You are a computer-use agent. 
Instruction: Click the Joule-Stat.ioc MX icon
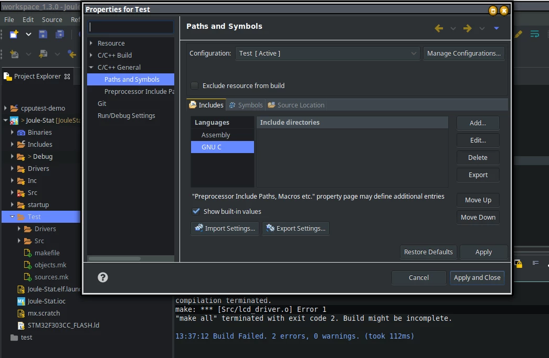(21, 301)
